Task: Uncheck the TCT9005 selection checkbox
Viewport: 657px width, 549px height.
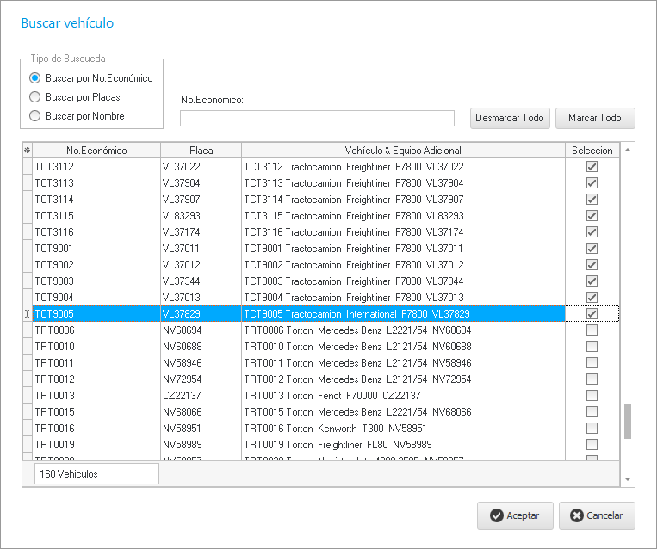Action: [x=592, y=314]
